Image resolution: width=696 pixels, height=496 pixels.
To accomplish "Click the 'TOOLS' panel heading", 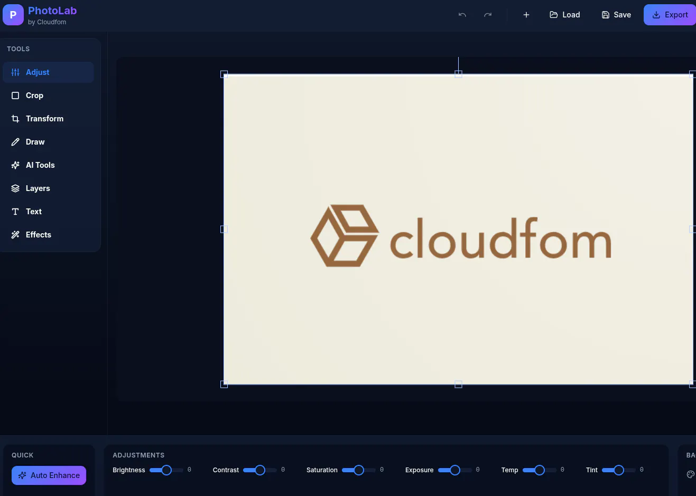I will pyautogui.click(x=18, y=49).
